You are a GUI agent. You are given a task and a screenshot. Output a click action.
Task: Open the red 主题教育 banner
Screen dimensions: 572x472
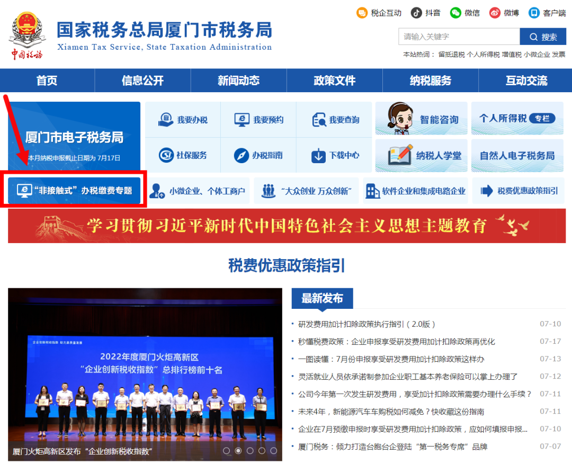[287, 226]
